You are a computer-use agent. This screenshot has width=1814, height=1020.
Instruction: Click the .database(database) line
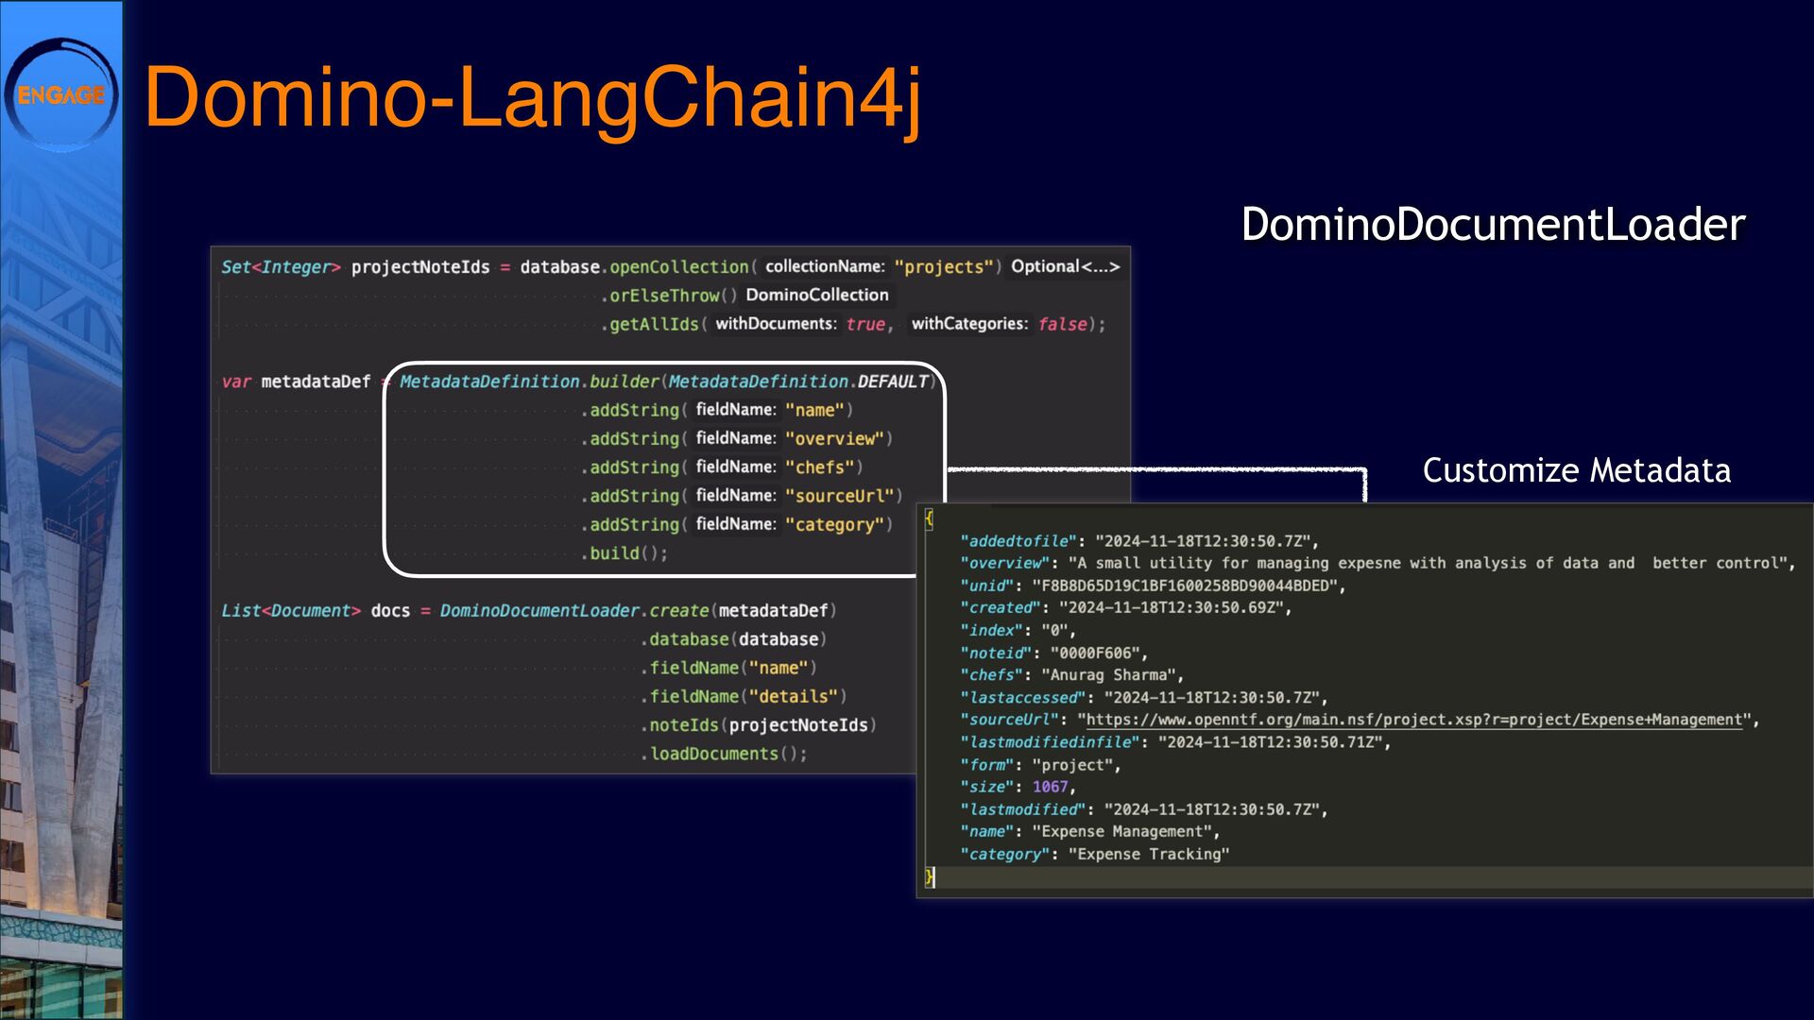(x=734, y=639)
